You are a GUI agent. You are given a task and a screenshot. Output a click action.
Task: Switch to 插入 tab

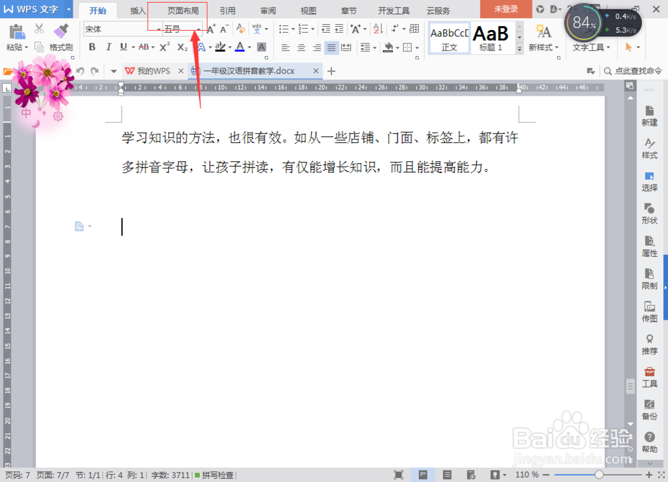point(138,11)
